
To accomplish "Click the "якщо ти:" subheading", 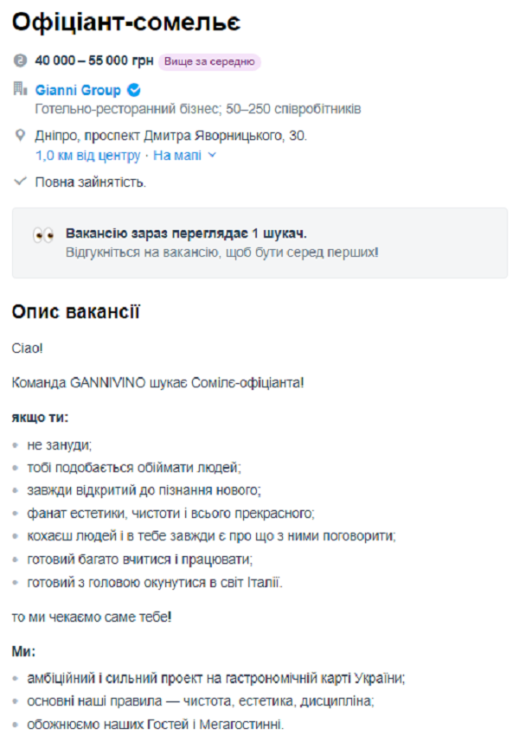I will 40,418.
